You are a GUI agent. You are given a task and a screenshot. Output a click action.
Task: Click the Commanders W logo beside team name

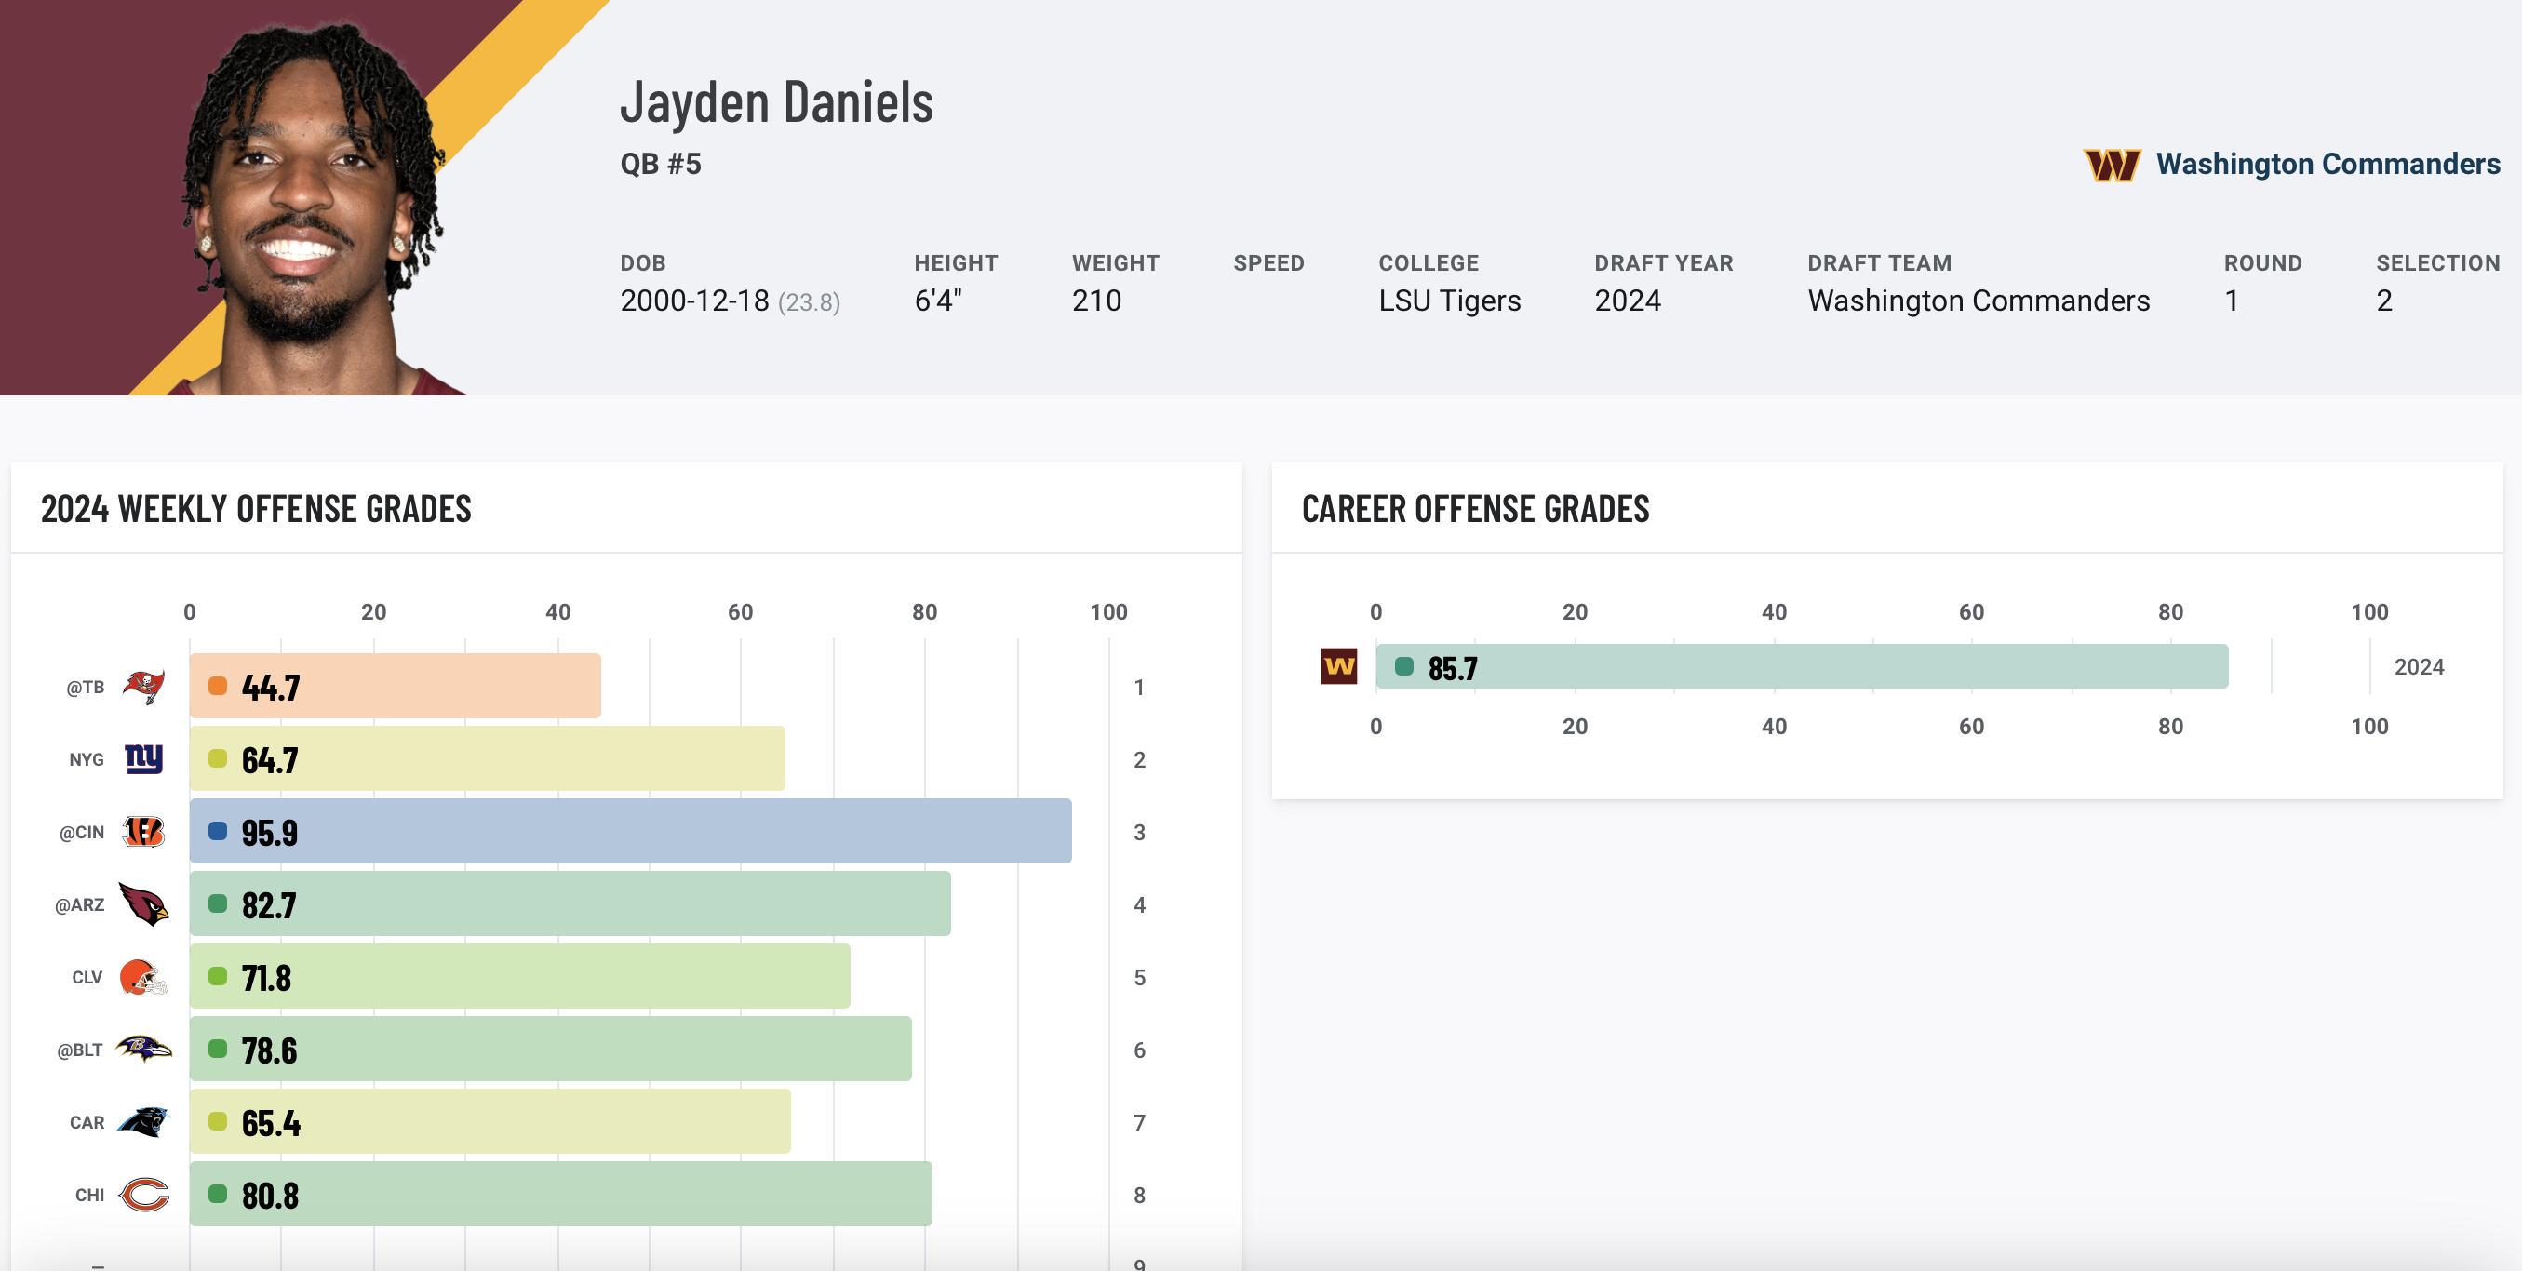click(x=2112, y=165)
